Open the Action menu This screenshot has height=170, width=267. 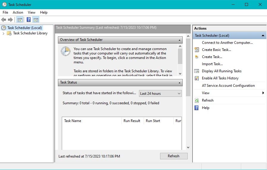click(18, 12)
